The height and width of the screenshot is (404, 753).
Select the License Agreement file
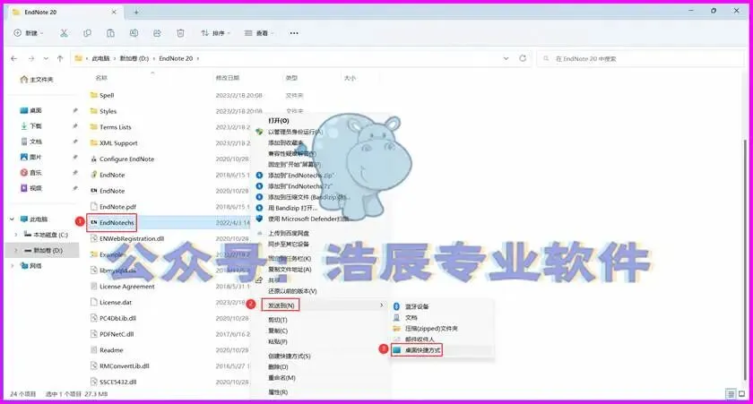[126, 287]
